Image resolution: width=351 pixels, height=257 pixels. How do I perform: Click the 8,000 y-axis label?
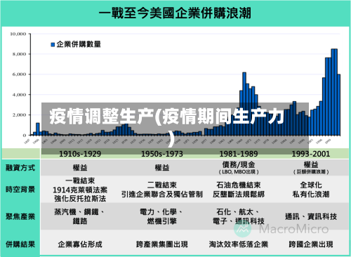[19, 54]
